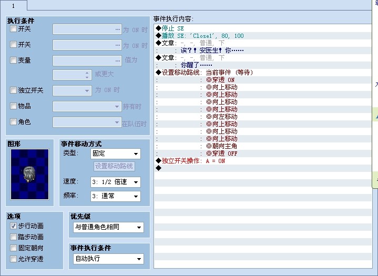Open the 速度 dropdown showing 1/2 倍速

116,182
